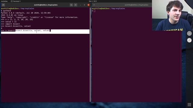Click the help/copyright/credits information line

click(x=40, y=17)
